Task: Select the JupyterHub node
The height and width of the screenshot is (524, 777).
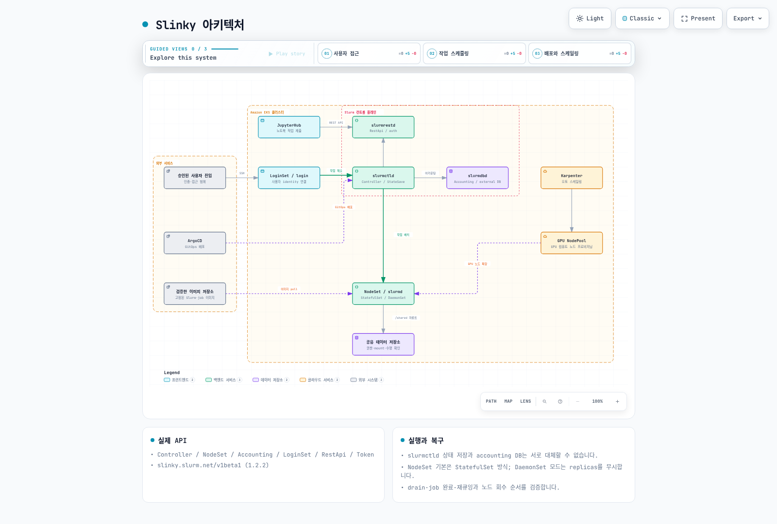Action: [289, 127]
